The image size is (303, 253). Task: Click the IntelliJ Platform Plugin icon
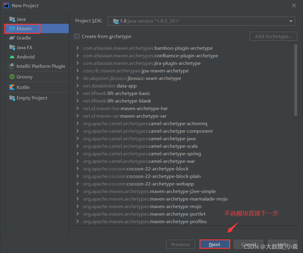(12, 66)
